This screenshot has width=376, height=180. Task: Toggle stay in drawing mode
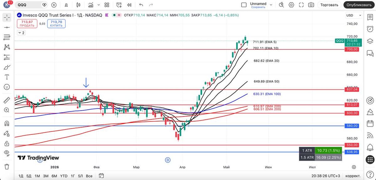7,134
